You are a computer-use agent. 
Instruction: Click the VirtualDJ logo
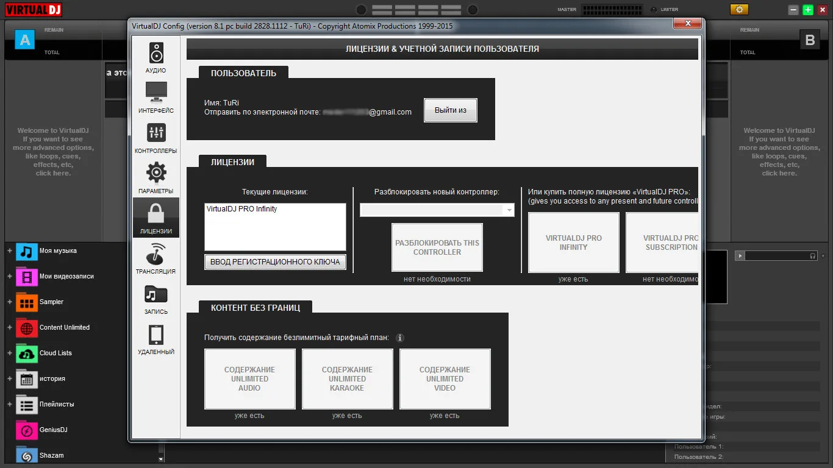[33, 9]
